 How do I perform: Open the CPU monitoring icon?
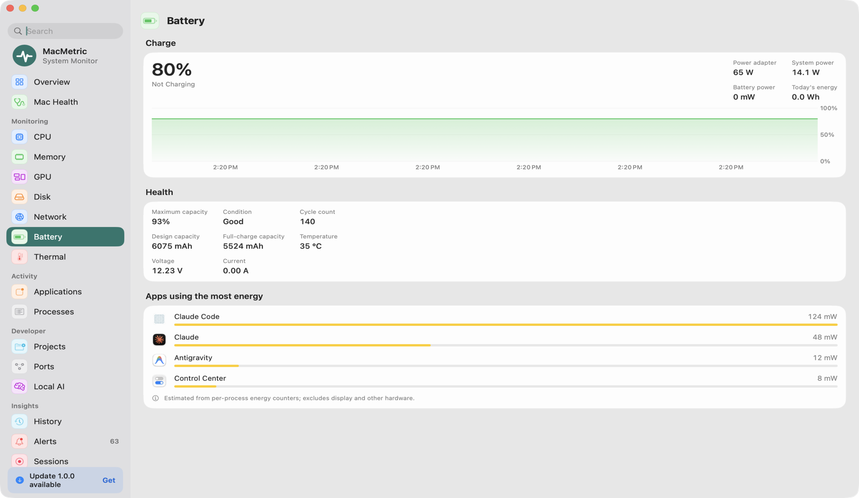19,137
